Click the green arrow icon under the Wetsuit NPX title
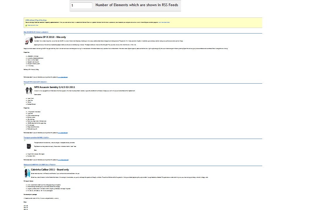The height and width of the screenshot is (210, 328). pos(25,84)
